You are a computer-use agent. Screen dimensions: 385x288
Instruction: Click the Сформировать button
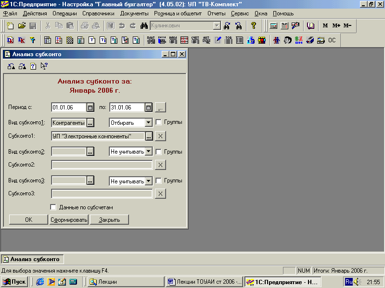coord(69,220)
